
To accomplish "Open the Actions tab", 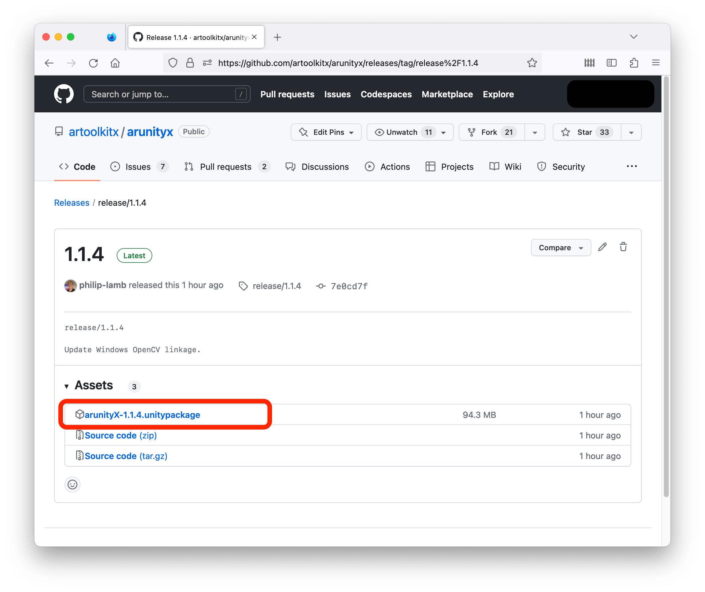I will tap(388, 166).
